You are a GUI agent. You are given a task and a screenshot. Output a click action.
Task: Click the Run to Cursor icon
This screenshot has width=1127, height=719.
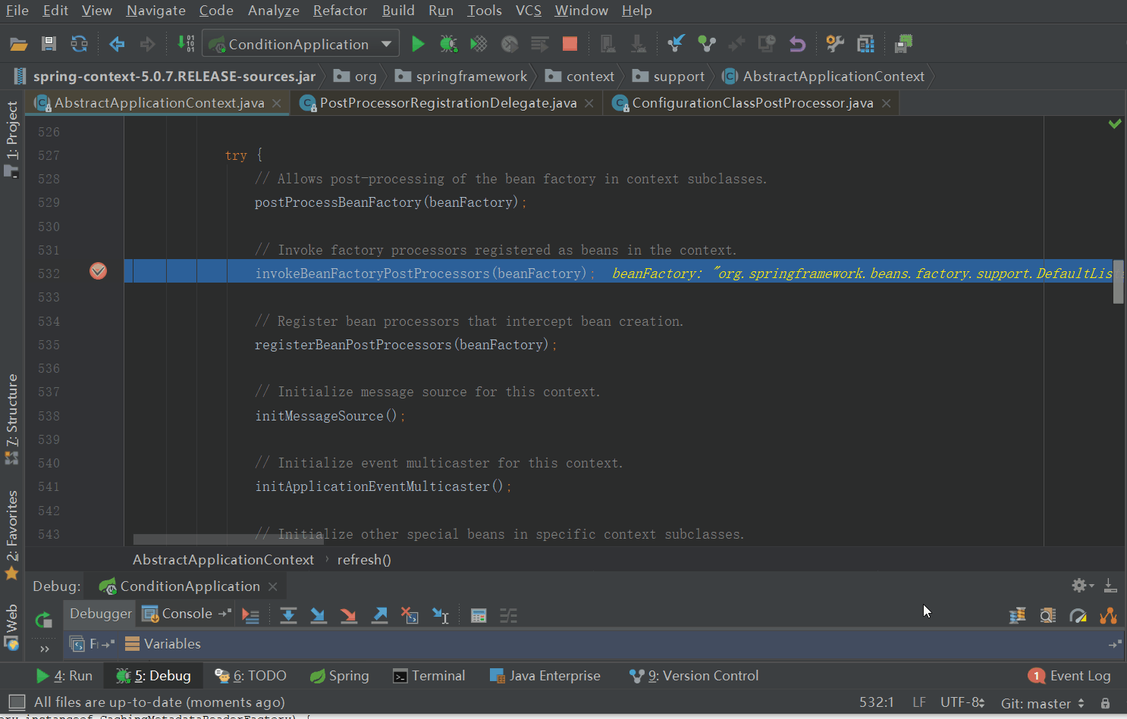coord(441,615)
